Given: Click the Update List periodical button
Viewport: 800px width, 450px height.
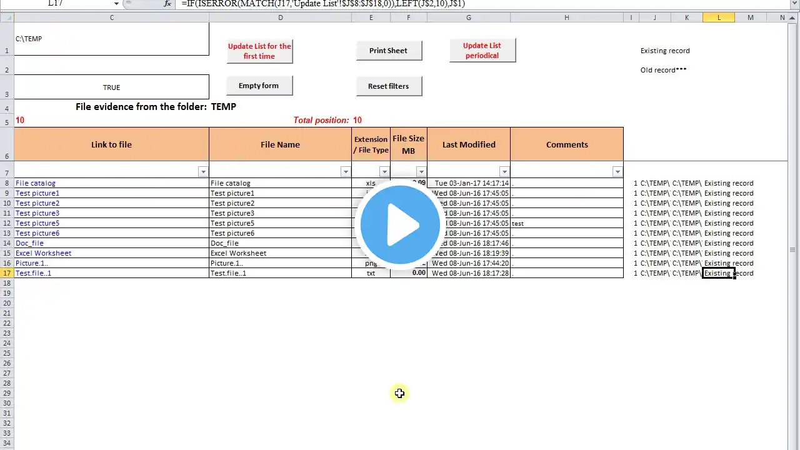Looking at the screenshot, I should 482,51.
